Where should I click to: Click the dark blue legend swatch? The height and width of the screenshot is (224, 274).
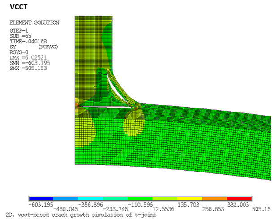click(x=41, y=198)
